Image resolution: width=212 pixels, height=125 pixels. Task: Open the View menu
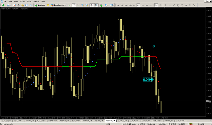10,1
